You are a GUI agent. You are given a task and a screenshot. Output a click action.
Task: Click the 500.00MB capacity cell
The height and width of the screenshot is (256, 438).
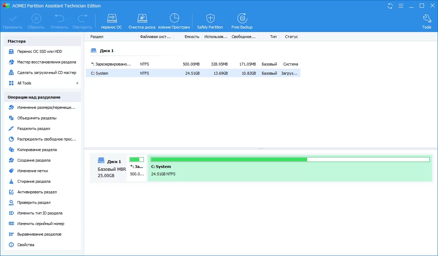191,64
